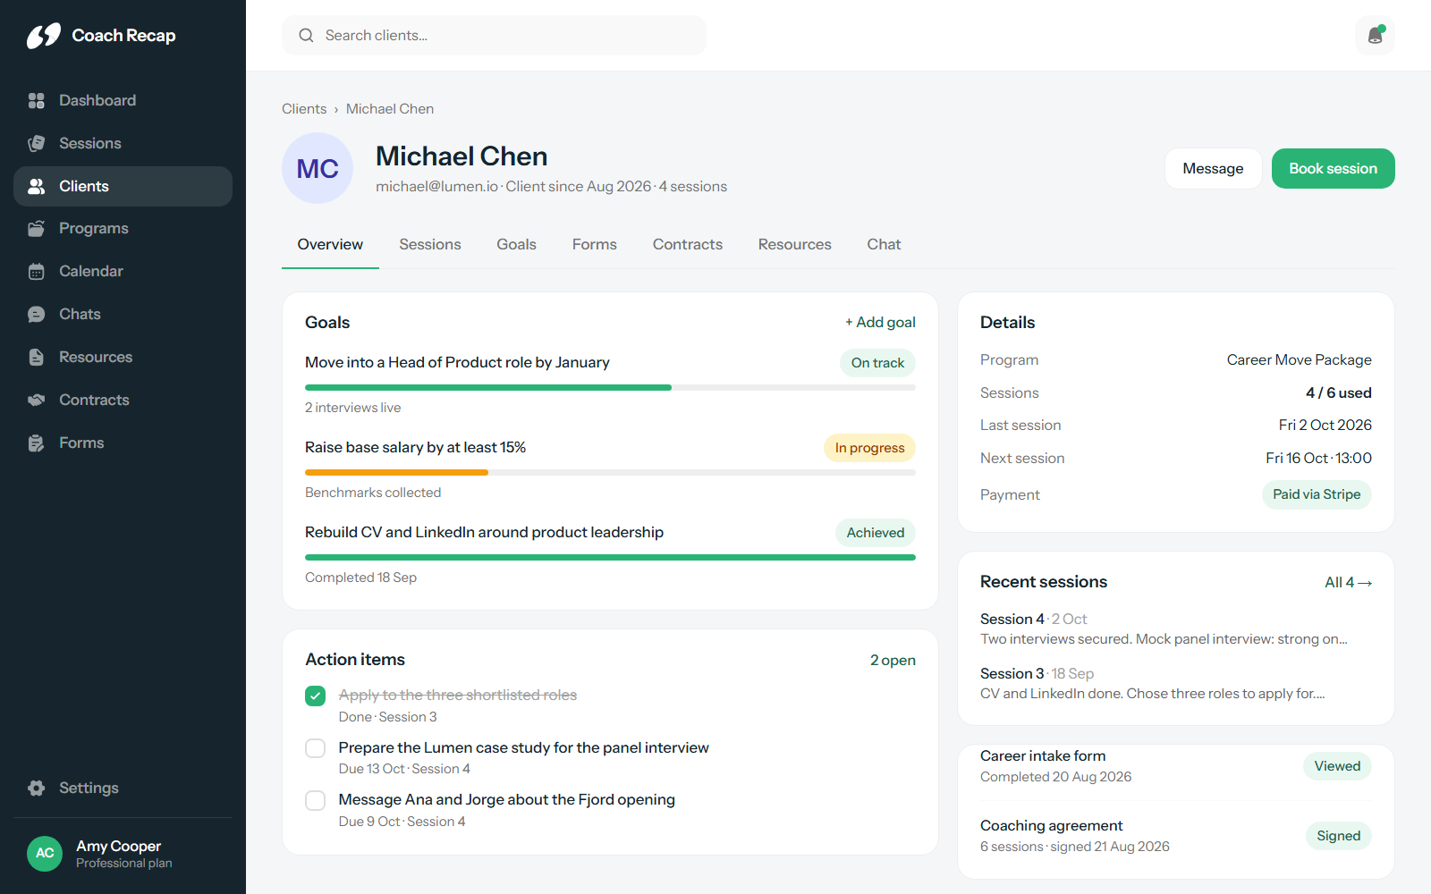This screenshot has width=1431, height=894.
Task: Open the Career intake form row
Action: pos(1175,766)
